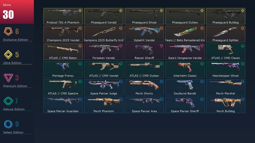The image size is (255, 143).
Task: Open the Space Piercer Judge tile
Action: pyautogui.click(x=104, y=87)
